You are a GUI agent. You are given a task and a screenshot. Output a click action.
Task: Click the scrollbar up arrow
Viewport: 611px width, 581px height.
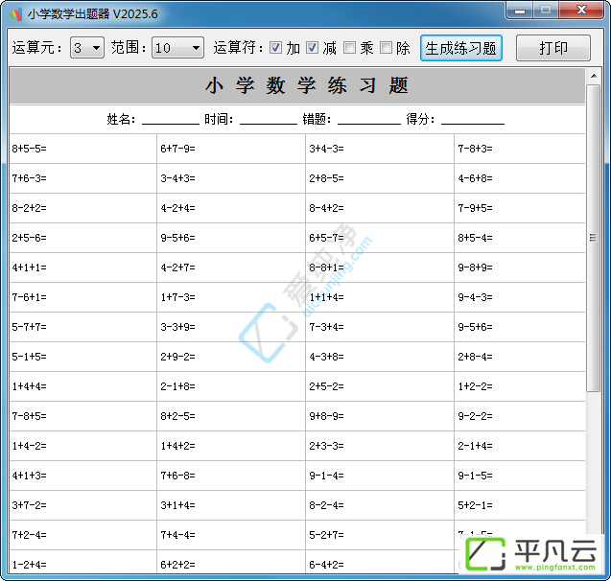tap(594, 76)
